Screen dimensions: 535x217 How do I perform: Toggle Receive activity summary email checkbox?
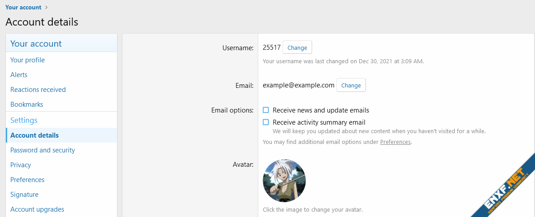point(266,122)
